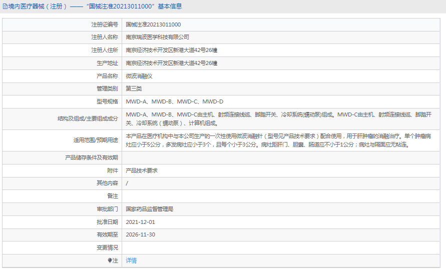Viewport: 446px width, 272px height.
Task: Click the 有效期至 row label
Action: pos(107,235)
